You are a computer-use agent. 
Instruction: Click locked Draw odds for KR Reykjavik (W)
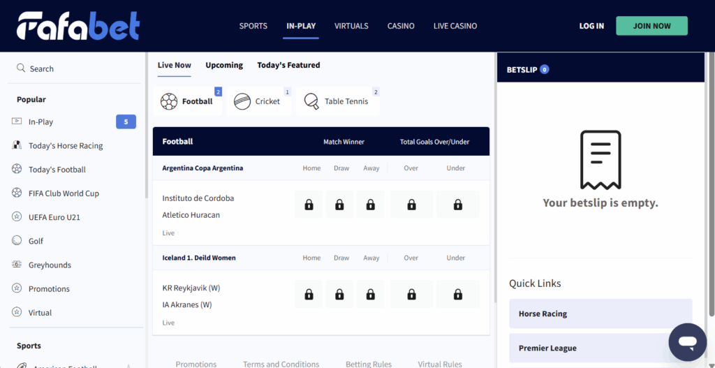click(339, 294)
